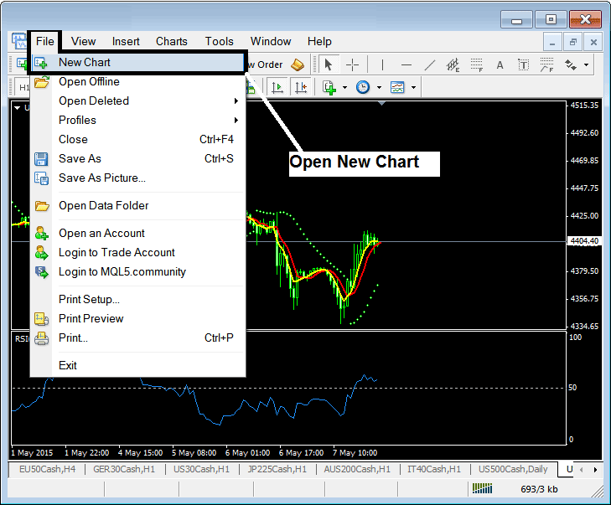The height and width of the screenshot is (505, 611).
Task: Click connection status 693/3 kb
Action: (539, 489)
